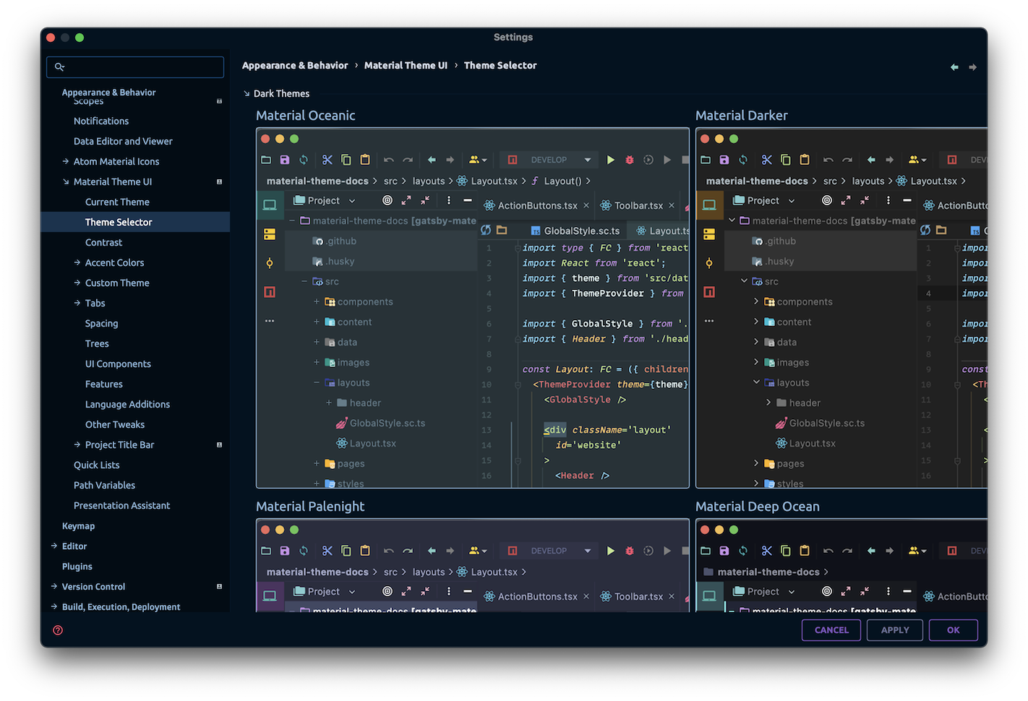Image resolution: width=1028 pixels, height=701 pixels.
Task: Click the undo arrow icon
Action: [x=388, y=159]
